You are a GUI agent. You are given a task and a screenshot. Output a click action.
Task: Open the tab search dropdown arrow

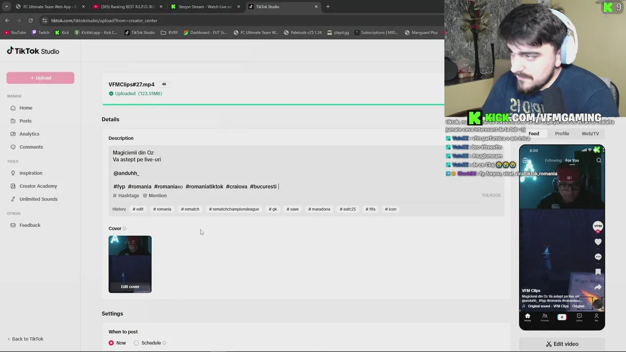[6, 7]
